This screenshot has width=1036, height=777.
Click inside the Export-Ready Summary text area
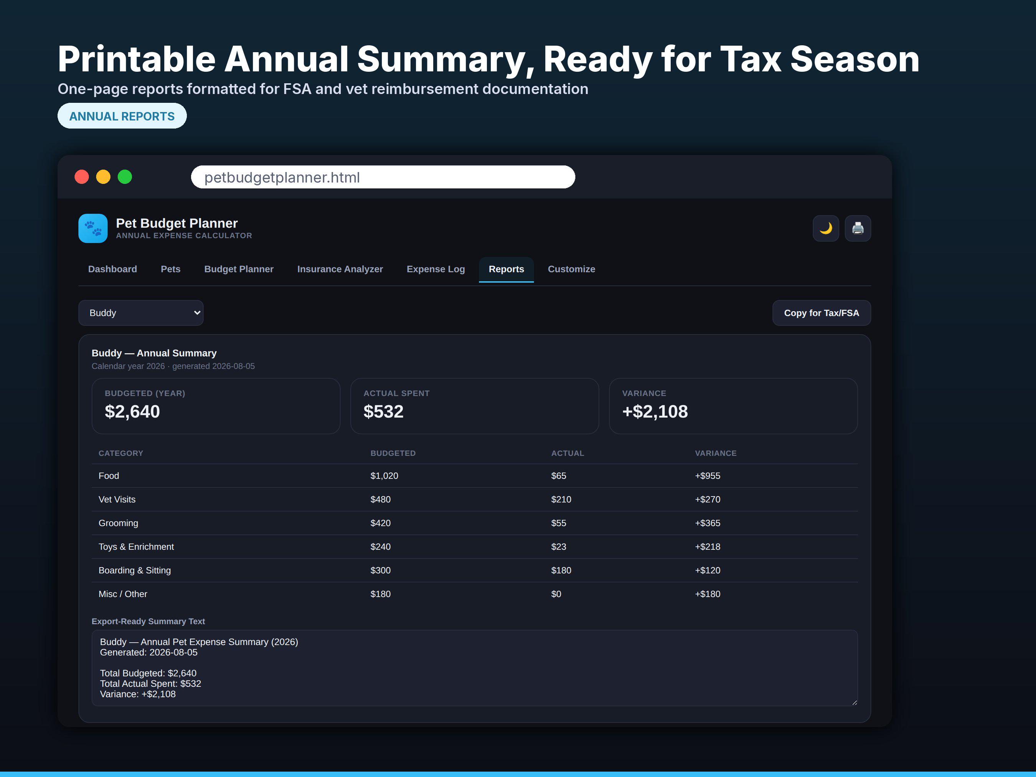tap(474, 668)
